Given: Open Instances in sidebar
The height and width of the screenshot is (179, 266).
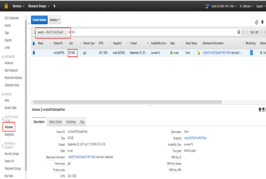Looking at the screenshot, I should [9, 63].
